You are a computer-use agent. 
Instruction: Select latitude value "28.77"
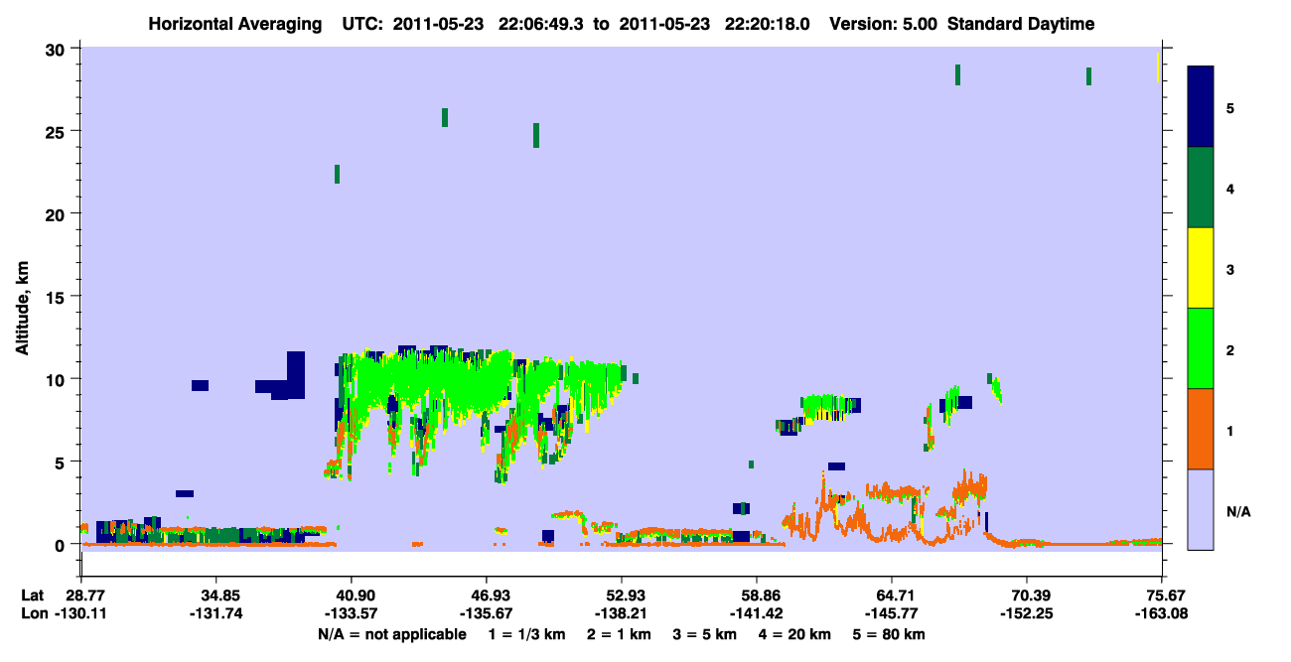(x=84, y=596)
